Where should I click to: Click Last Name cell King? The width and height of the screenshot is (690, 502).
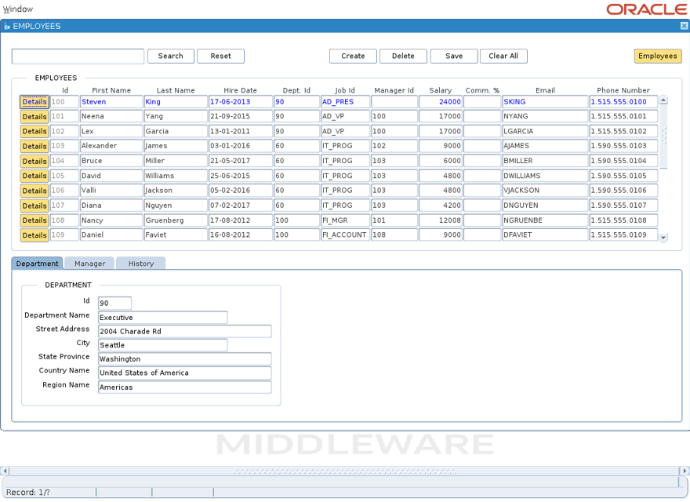click(176, 102)
